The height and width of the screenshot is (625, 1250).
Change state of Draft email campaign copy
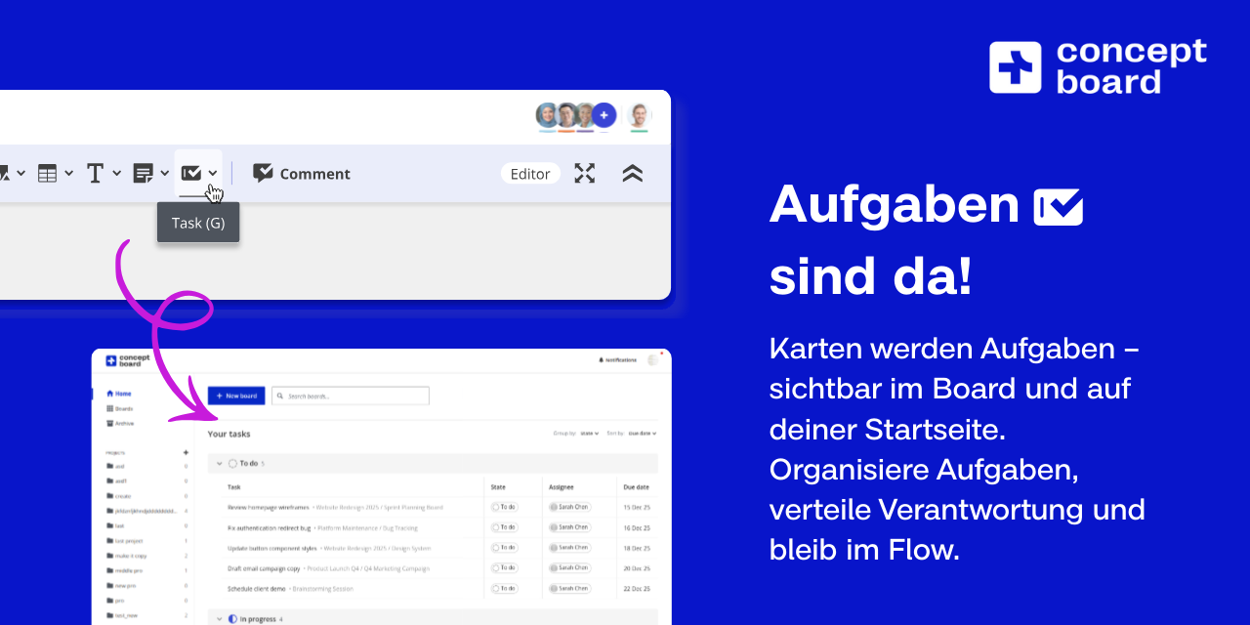504,568
